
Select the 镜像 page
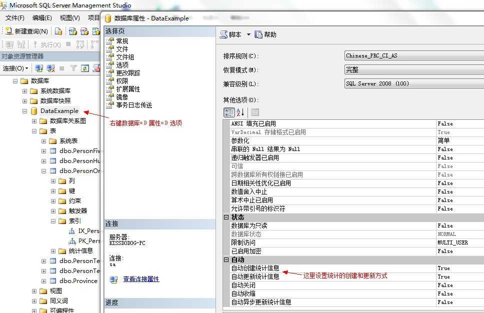(x=122, y=97)
